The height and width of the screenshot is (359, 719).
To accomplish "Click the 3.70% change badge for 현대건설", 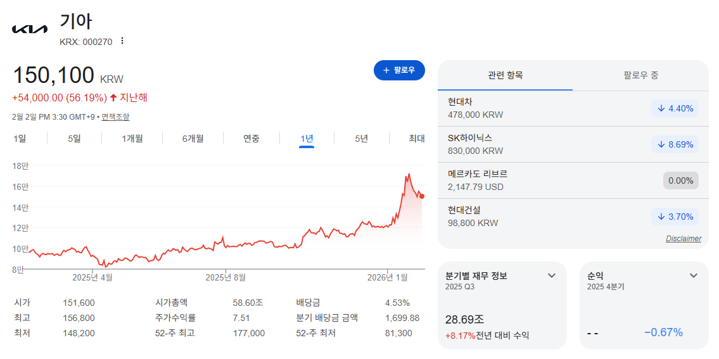I will coord(675,217).
